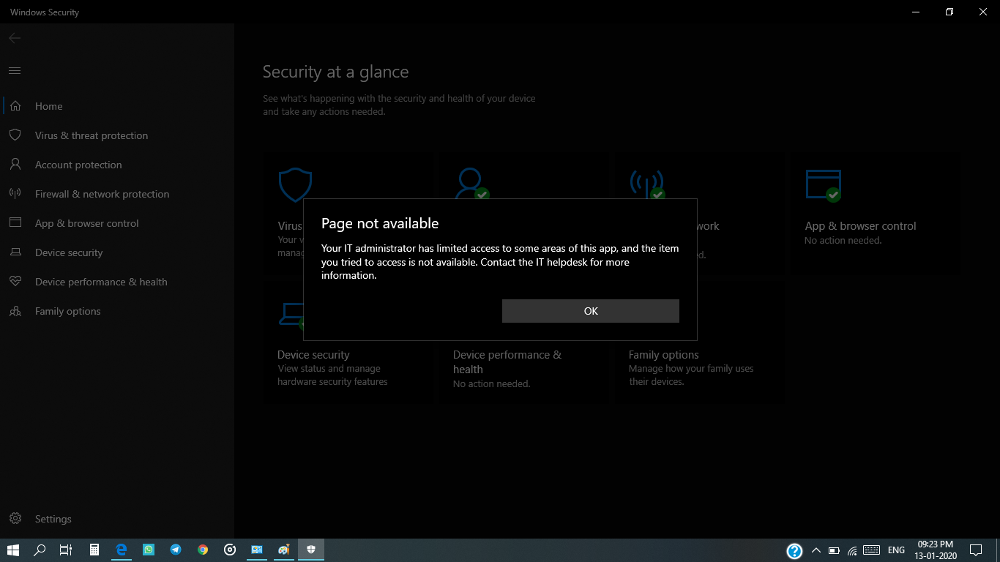The image size is (1000, 562).
Task: Collapse the hamburger navigation menu
Action: pyautogui.click(x=15, y=71)
